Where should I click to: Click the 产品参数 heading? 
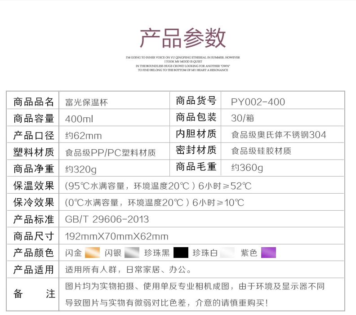pos(183,38)
